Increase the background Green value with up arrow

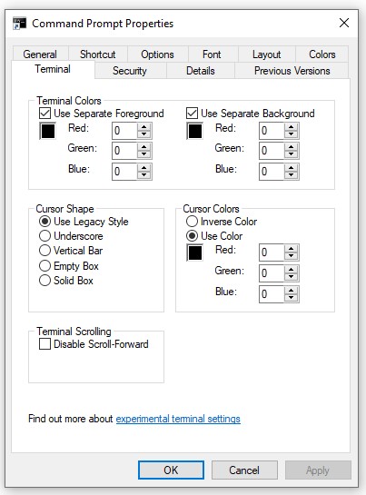click(x=292, y=147)
